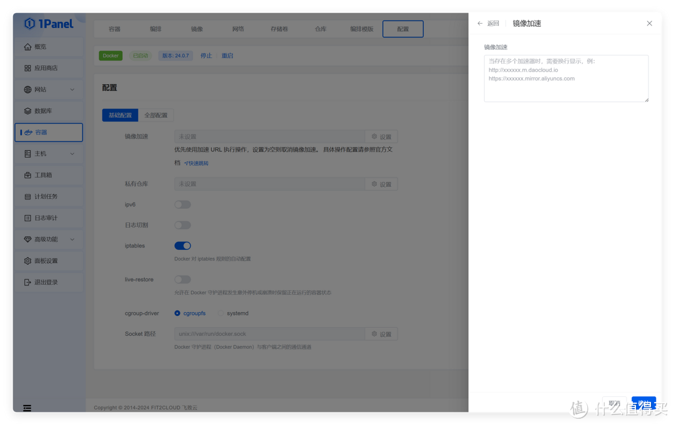Expand the 高级功能 sidebar menu
This screenshot has height=425, width=674.
pyautogui.click(x=48, y=239)
